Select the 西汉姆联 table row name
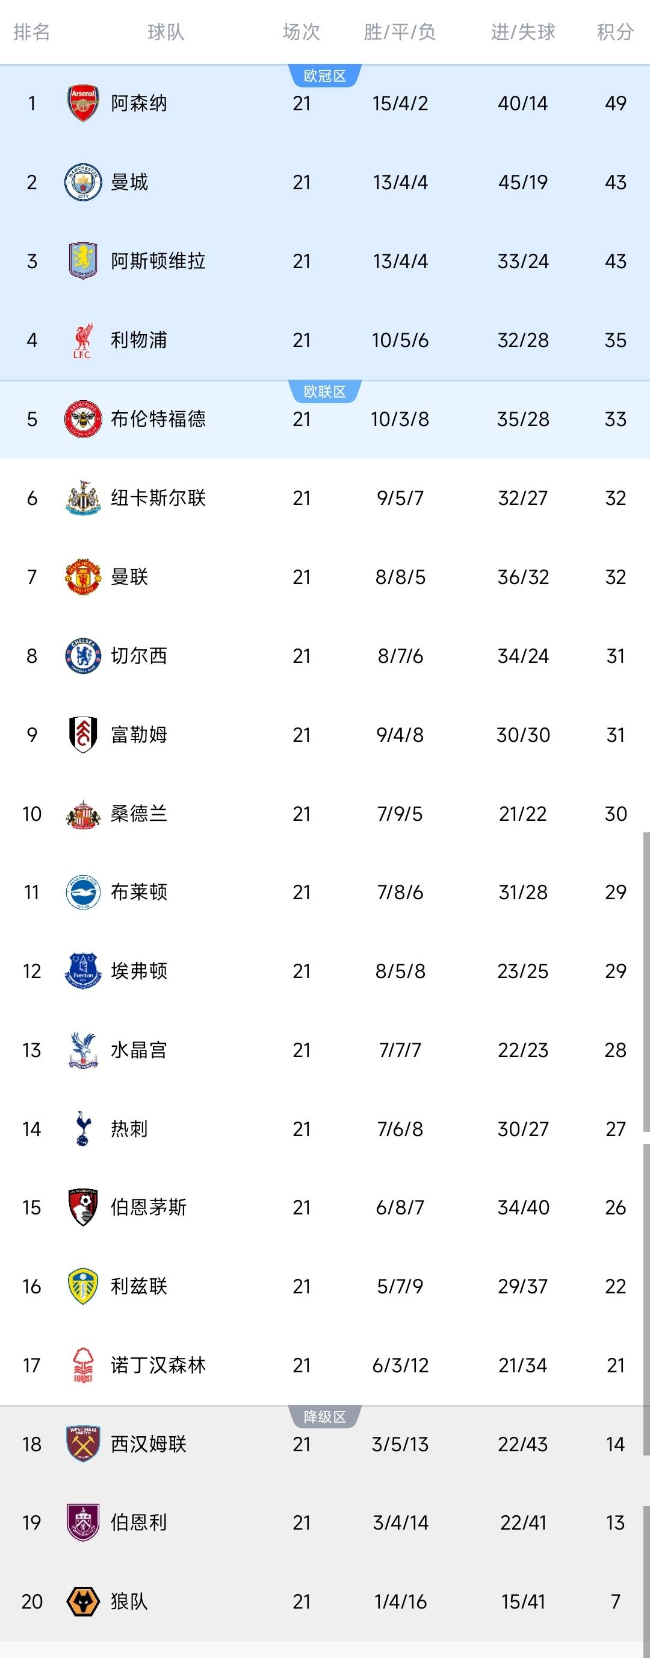Image resolution: width=650 pixels, height=1658 pixels. (x=149, y=1444)
